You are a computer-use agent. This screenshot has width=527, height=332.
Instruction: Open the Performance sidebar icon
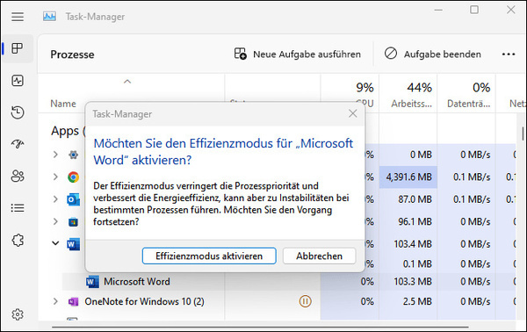[18, 81]
